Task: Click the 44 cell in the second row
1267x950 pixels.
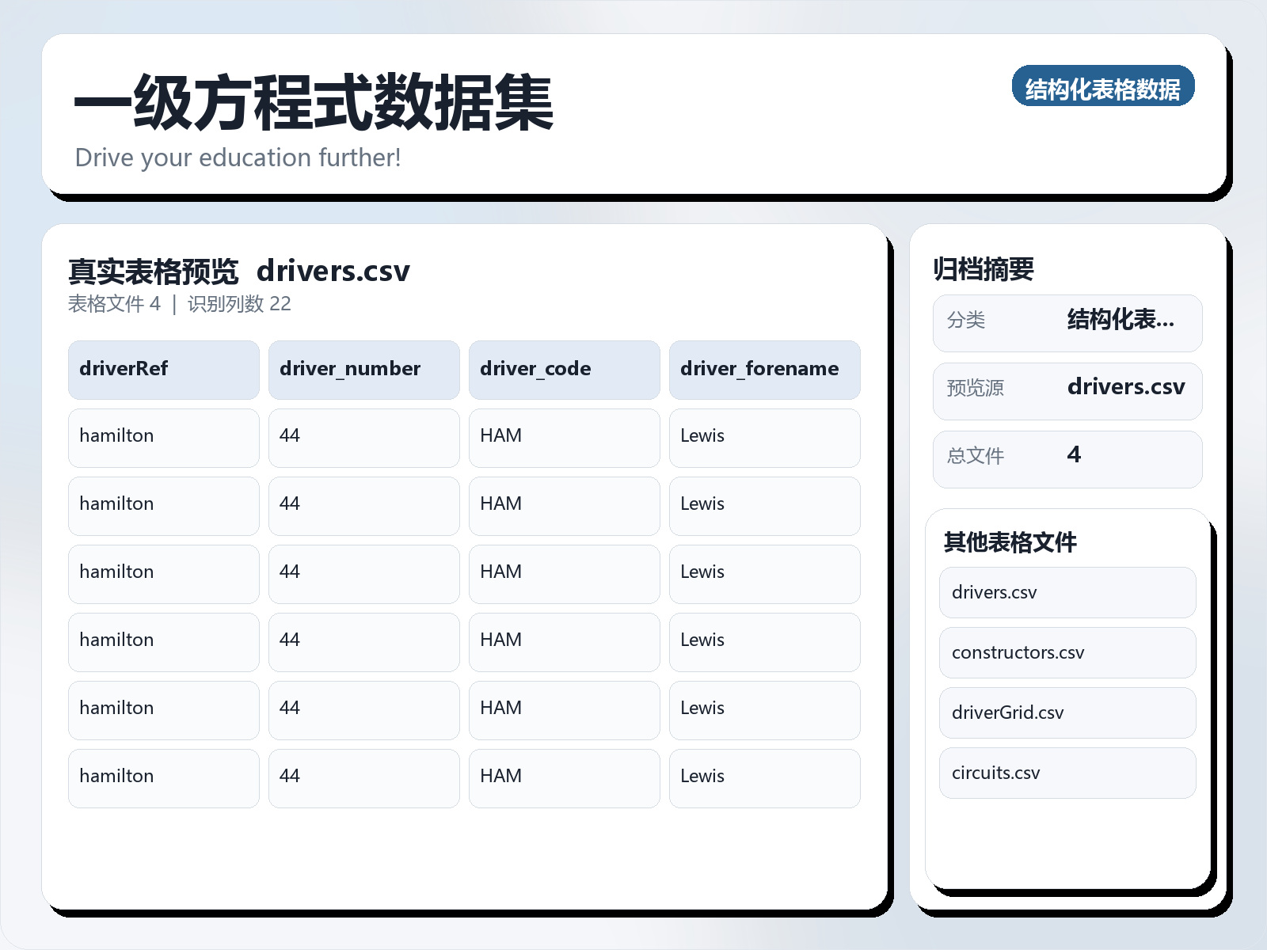Action: coord(363,505)
